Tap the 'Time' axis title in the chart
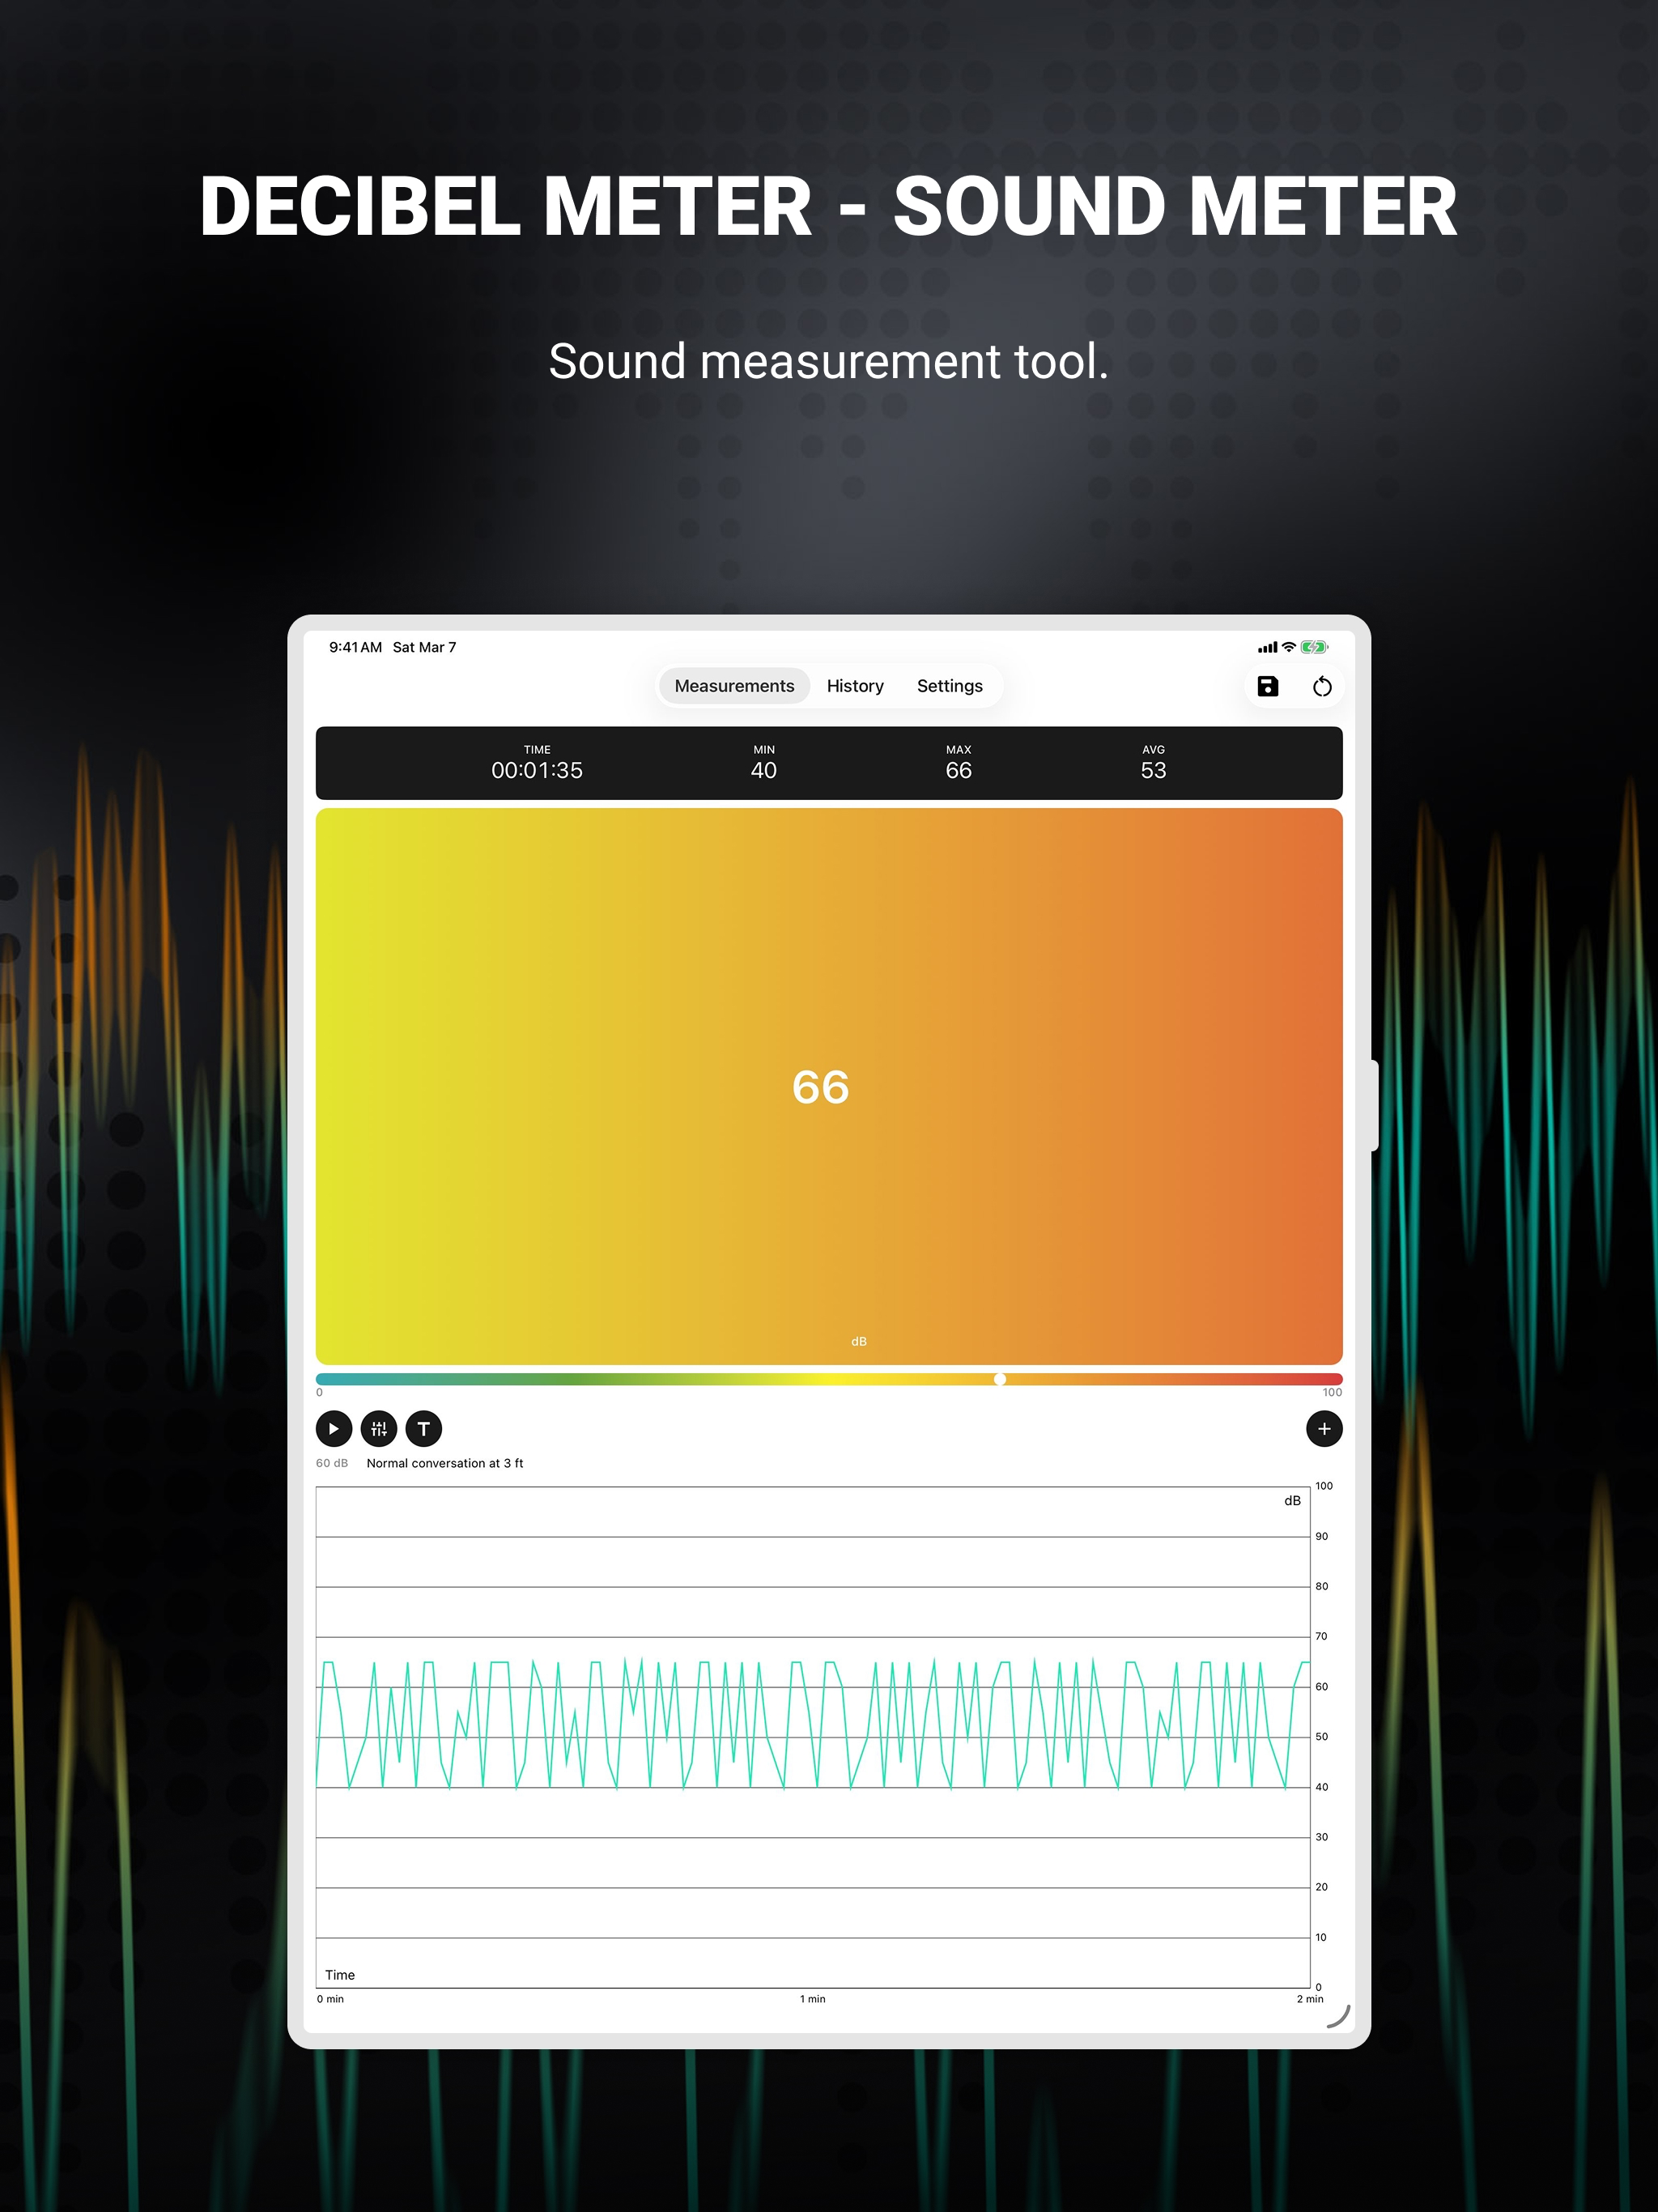This screenshot has height=2212, width=1658. [340, 1975]
